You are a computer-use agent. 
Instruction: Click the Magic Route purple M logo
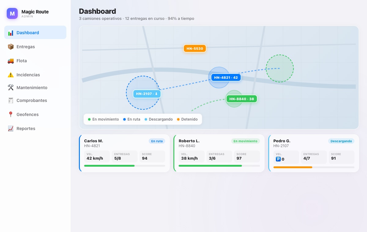tap(12, 13)
